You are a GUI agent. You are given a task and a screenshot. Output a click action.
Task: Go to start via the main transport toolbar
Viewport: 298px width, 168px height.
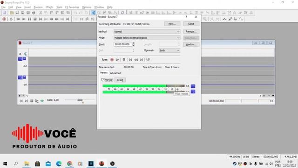point(41,19)
